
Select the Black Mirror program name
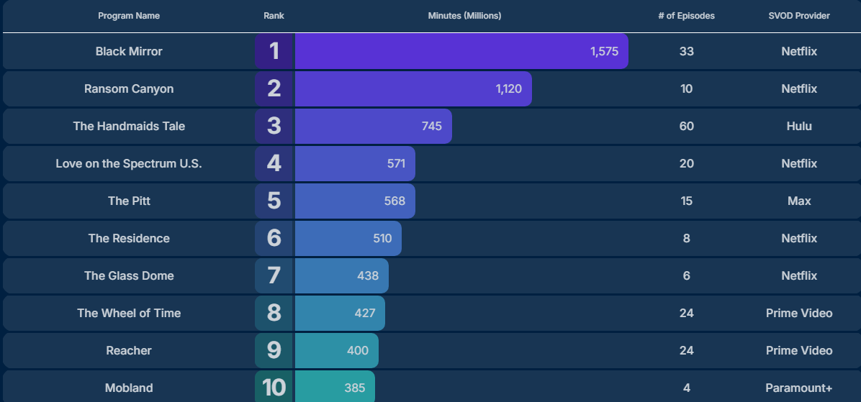(x=129, y=52)
